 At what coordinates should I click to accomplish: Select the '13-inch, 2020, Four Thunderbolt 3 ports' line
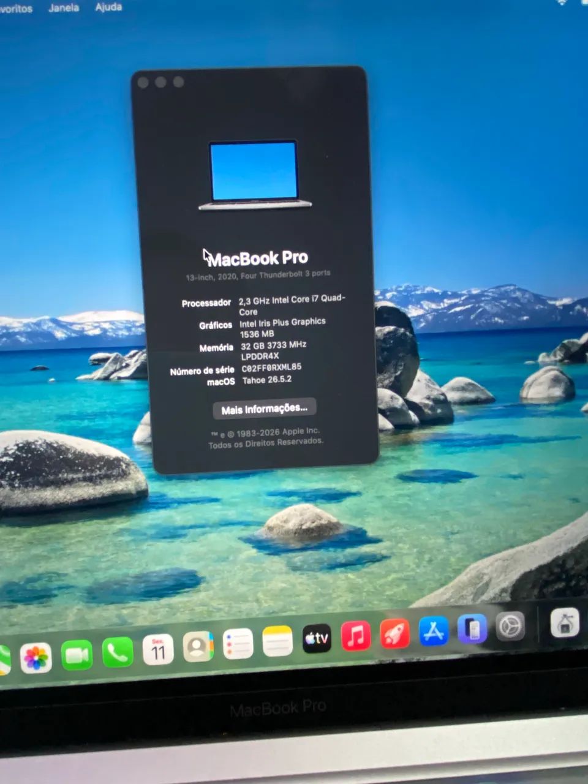(x=258, y=276)
